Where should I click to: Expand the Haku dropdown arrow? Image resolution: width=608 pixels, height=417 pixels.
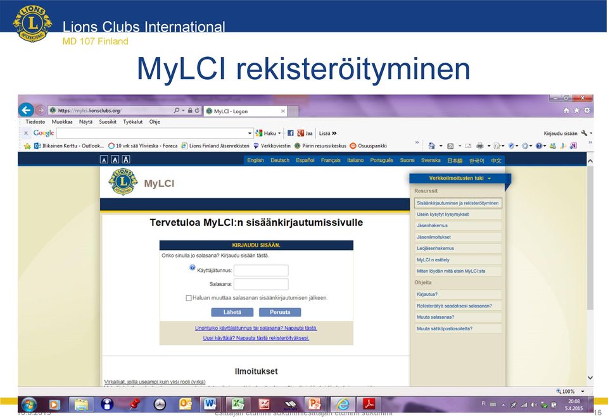[x=279, y=134]
